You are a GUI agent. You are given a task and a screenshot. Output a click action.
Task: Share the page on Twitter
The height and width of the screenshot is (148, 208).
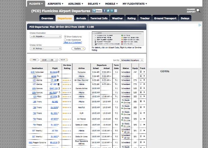pos(108,11)
